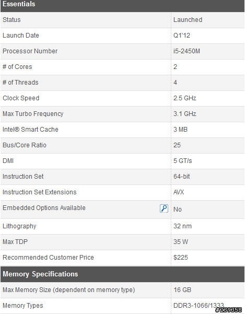
Task: Click the Instruction Set Extensions label
Action: [x=39, y=192]
